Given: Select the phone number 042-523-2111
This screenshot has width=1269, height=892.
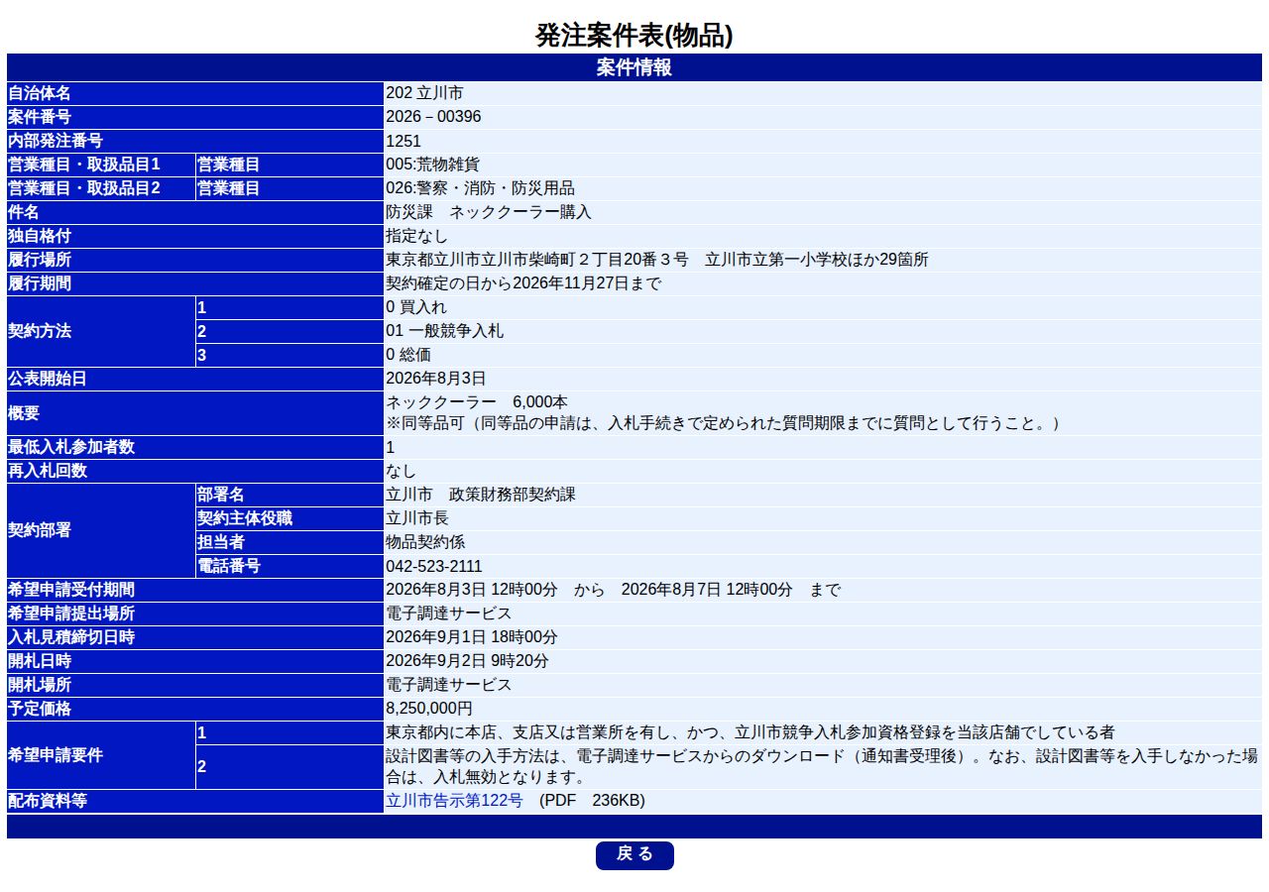Looking at the screenshot, I should pyautogui.click(x=434, y=566).
